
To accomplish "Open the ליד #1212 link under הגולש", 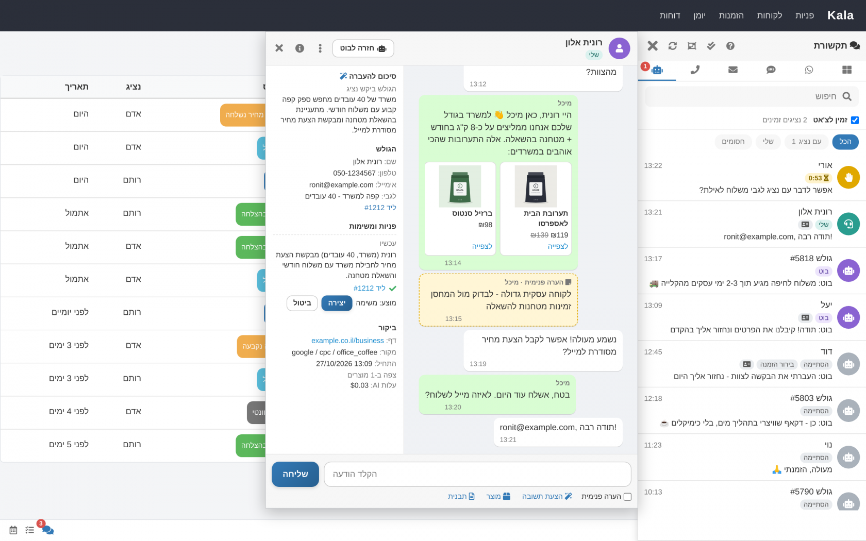I will 380,208.
